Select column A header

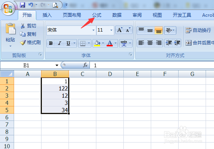click(x=27, y=74)
